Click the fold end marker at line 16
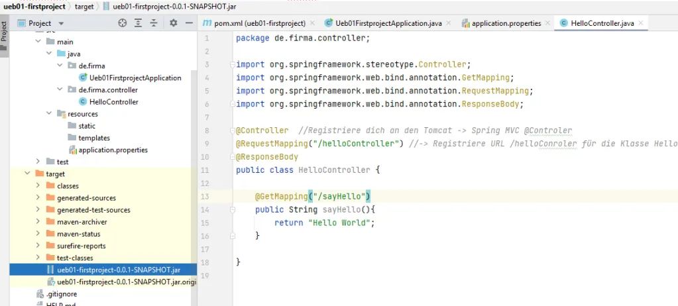Screen dimensions: 678x306 (233, 236)
